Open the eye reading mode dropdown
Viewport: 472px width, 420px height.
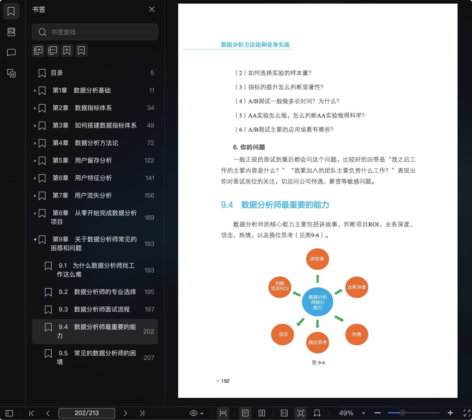tap(197, 413)
